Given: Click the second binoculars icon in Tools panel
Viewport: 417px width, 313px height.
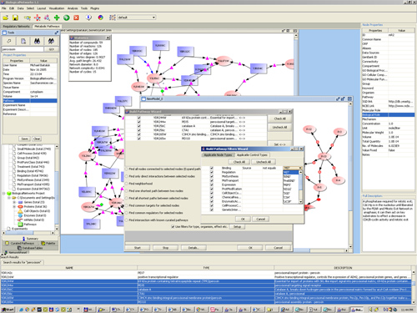Looking at the screenshot, I should tap(51, 41).
